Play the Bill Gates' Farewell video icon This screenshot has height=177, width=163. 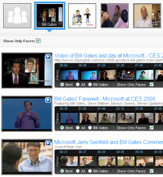(48, 100)
